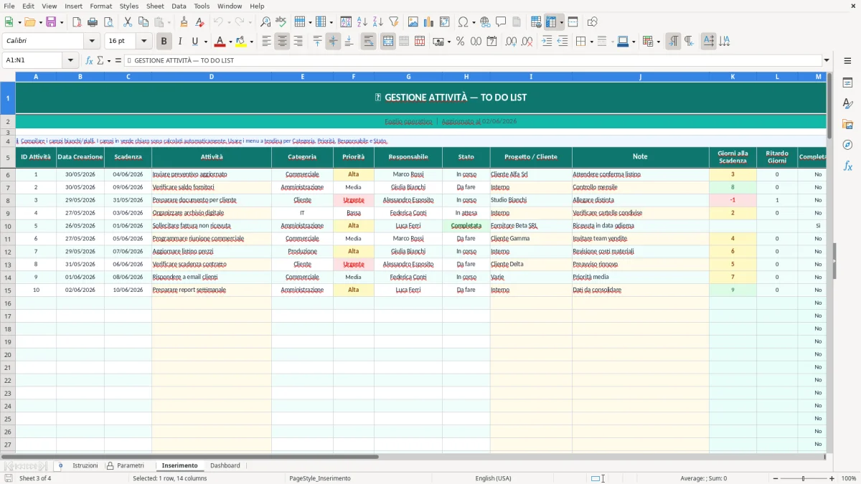Open the underline style dropdown arrow
This screenshot has height=484, width=861.
point(205,42)
